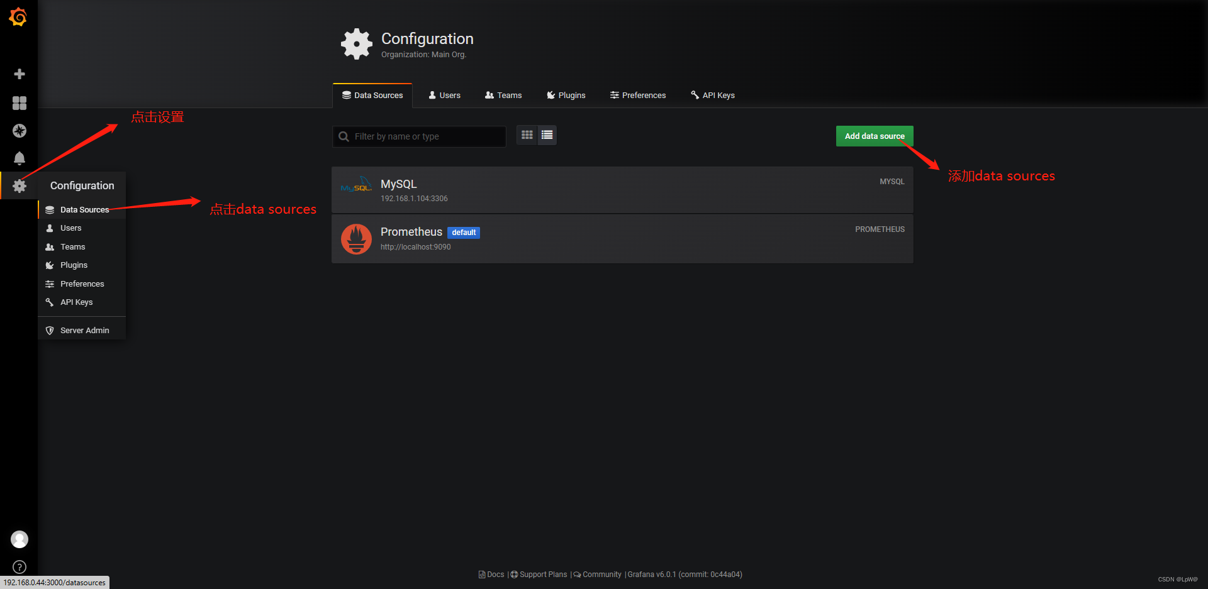Switch data sources to grid view

pos(527,135)
